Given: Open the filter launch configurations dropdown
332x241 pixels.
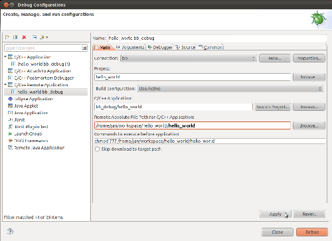Looking at the screenshot, I should tap(44, 37).
